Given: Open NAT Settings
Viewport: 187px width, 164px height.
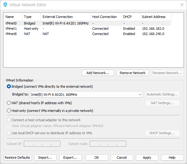Looking at the screenshot, I should click(162, 103).
